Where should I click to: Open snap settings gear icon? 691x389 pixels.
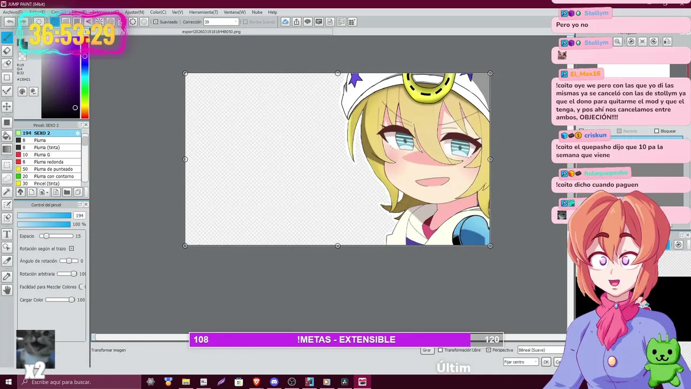click(x=144, y=22)
